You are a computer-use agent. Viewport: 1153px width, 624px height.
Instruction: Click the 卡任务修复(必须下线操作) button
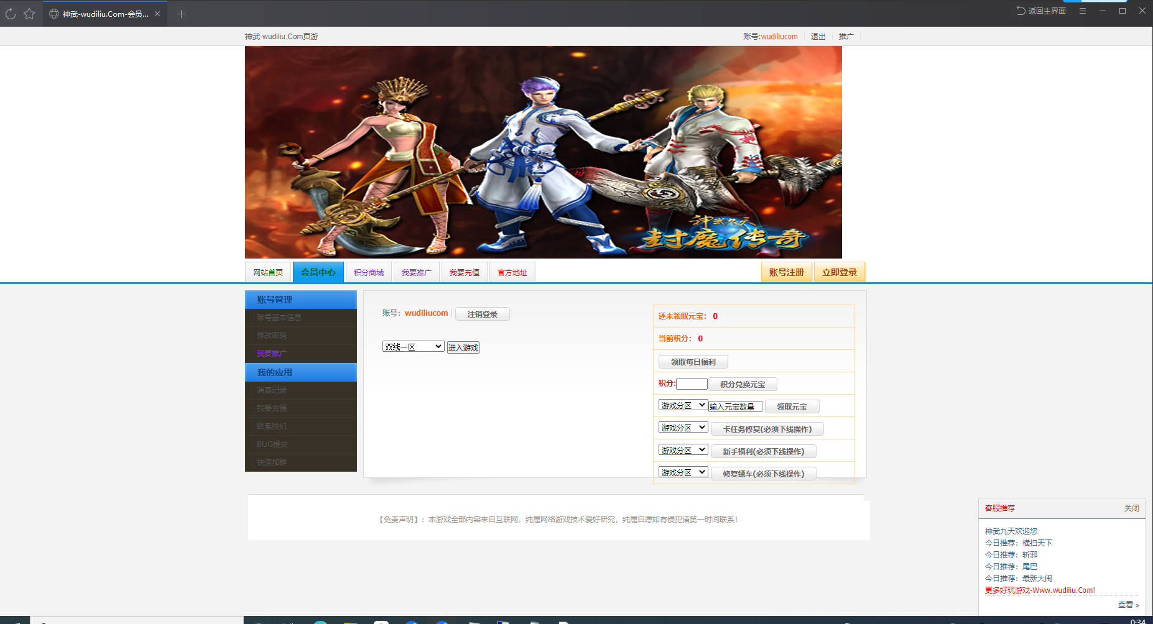pos(767,429)
